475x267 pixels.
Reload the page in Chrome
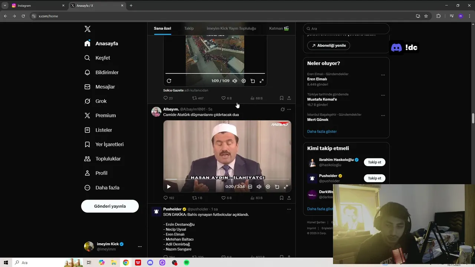pyautogui.click(x=23, y=16)
